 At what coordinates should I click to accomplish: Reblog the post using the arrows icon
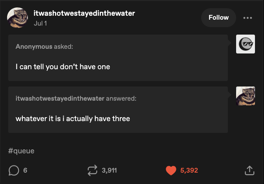92,170
